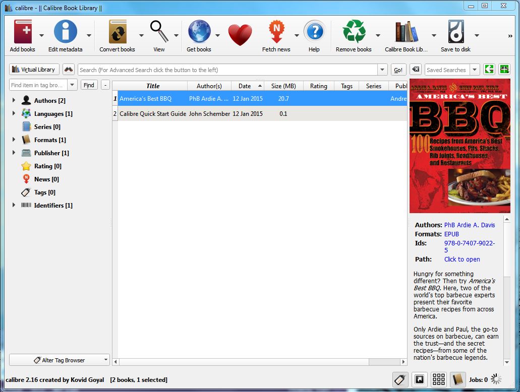Open Fetch news tool
This screenshot has height=392, width=520.
(276, 31)
